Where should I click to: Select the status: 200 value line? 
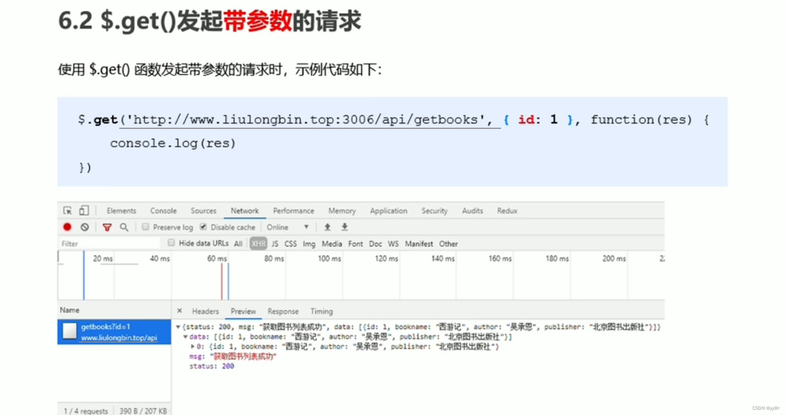tap(212, 366)
